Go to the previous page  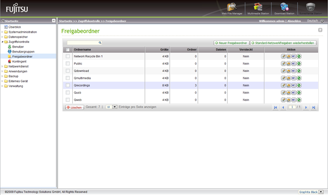283,107
